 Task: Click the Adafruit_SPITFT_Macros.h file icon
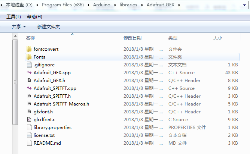pos(29,104)
